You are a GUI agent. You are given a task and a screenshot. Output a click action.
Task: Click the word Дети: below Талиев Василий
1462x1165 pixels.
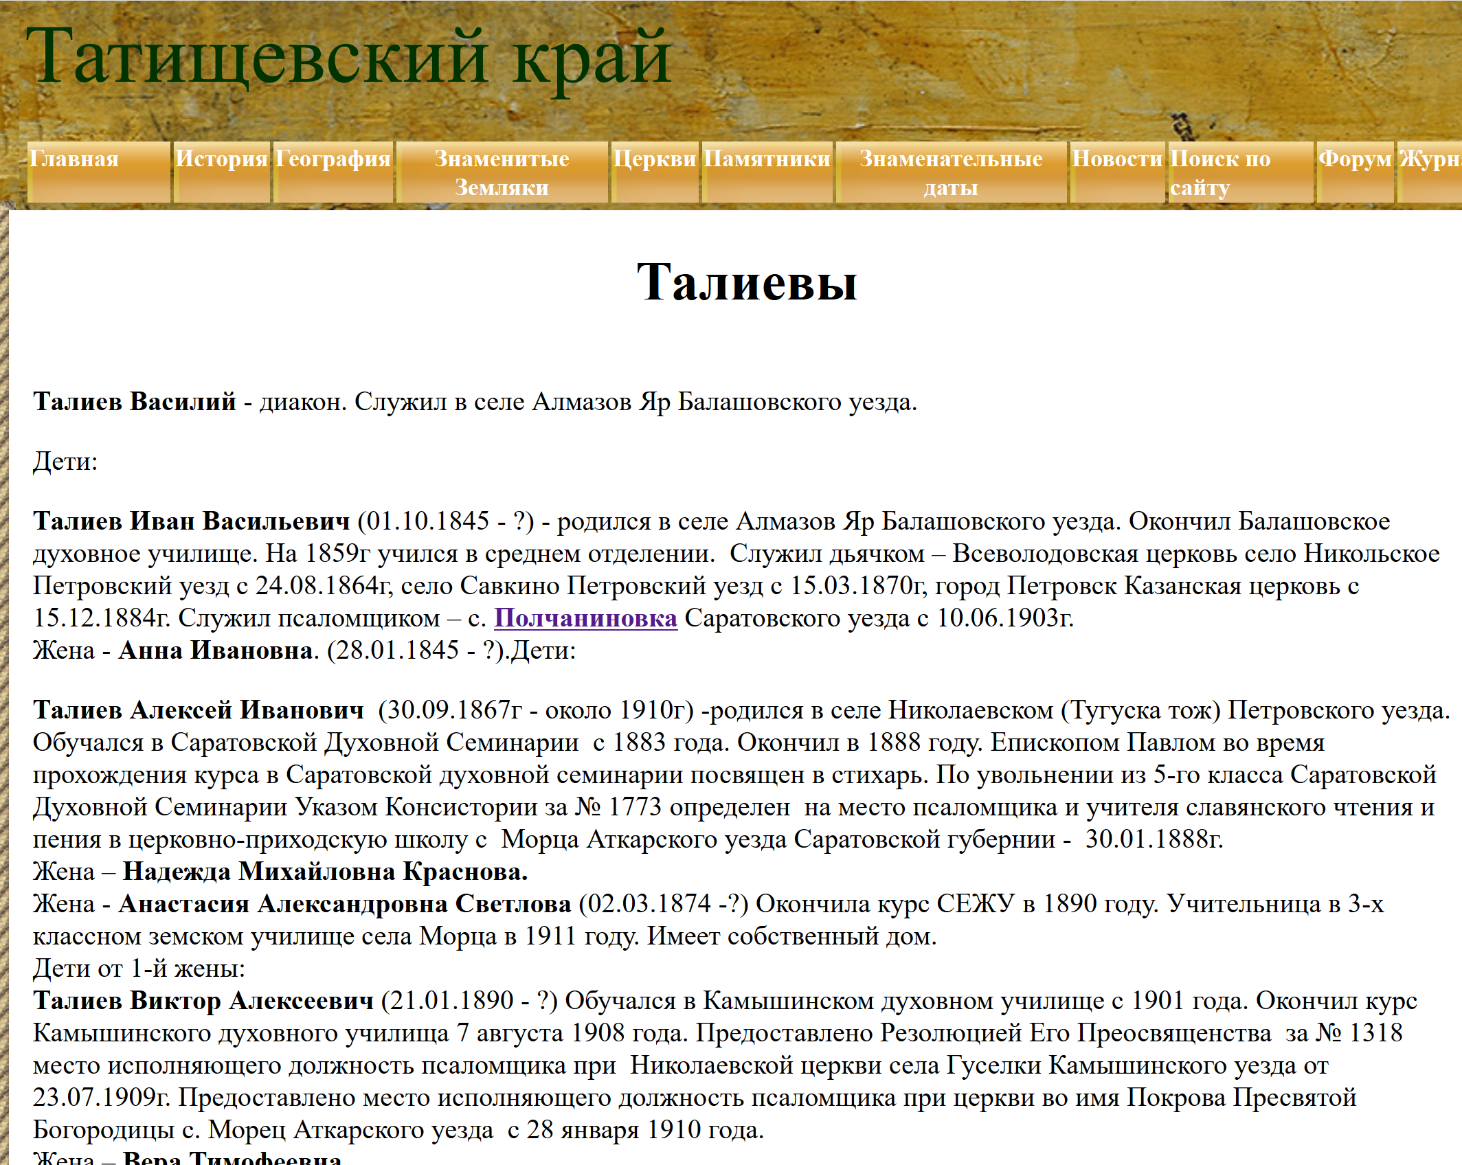click(65, 461)
